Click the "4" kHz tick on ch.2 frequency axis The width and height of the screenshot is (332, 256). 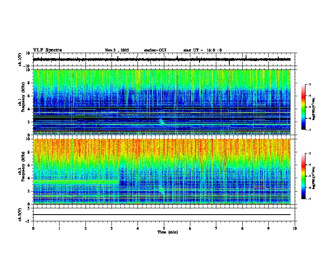pyautogui.click(x=29, y=178)
